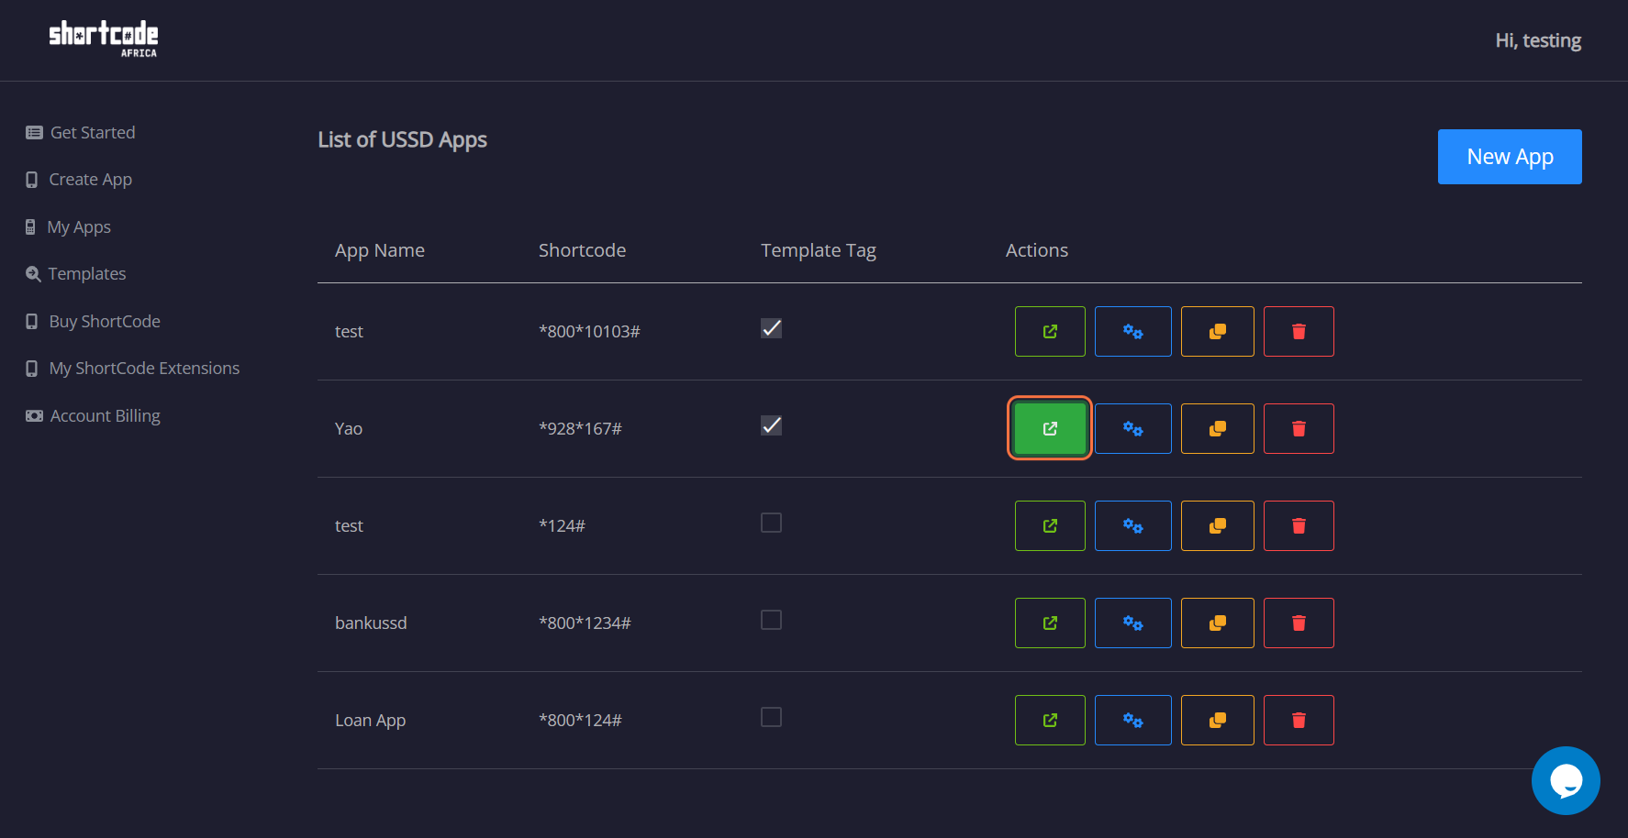
Task: Open the test *124# app
Action: click(1050, 525)
